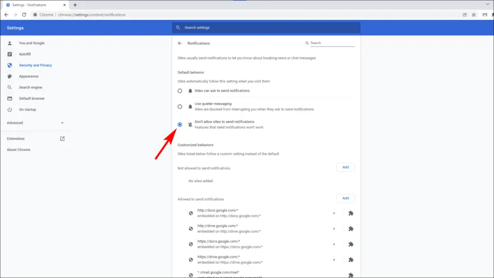This screenshot has width=494, height=278.
Task: Click the Security and Privacy shield icon
Action: click(10, 65)
